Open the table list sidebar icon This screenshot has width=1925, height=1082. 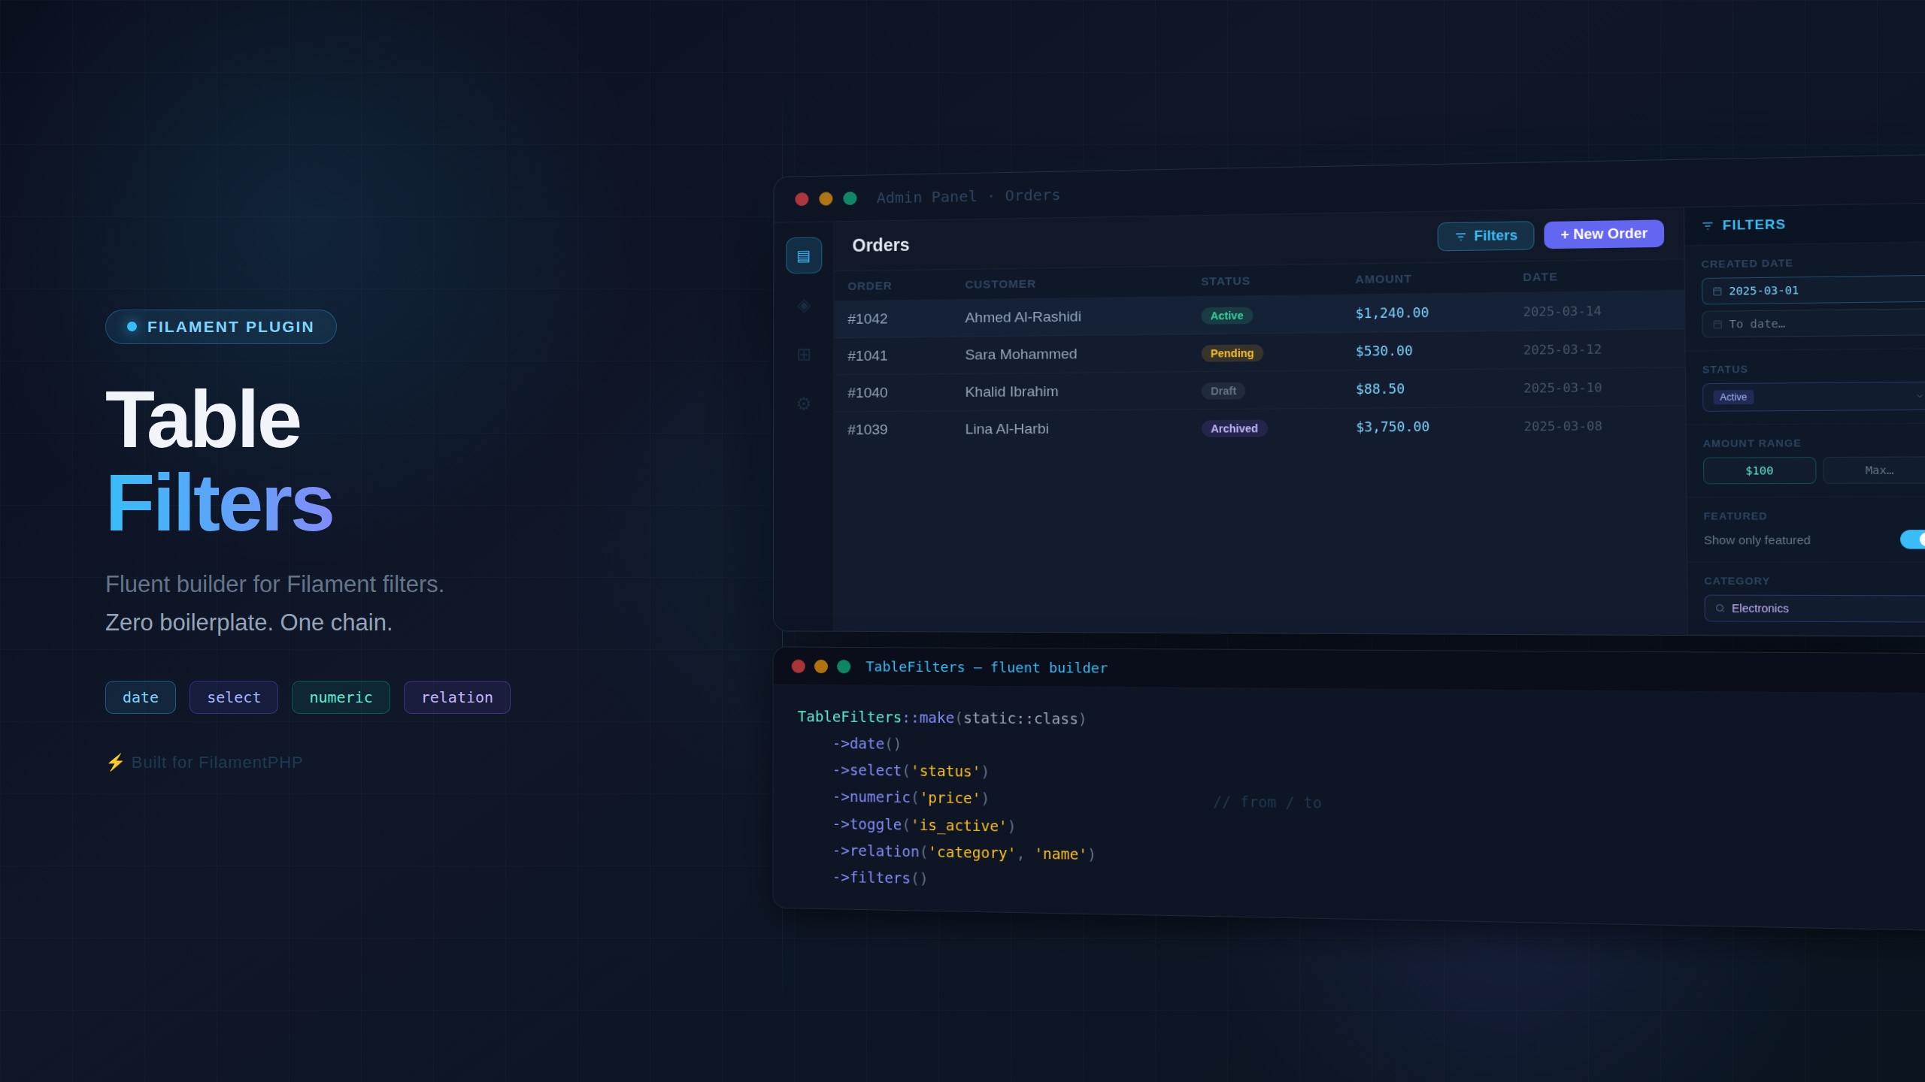pyautogui.click(x=803, y=256)
